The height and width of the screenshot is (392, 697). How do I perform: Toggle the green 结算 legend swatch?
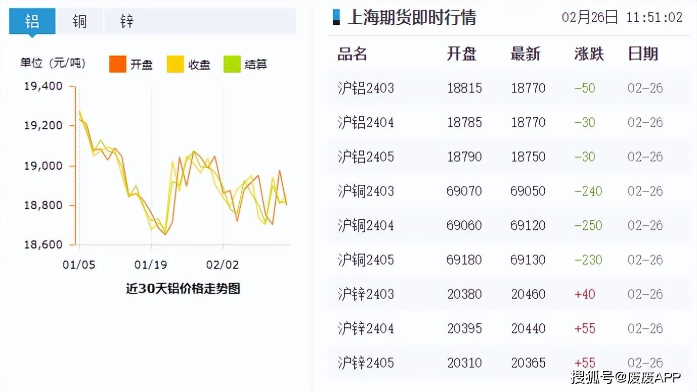(x=232, y=64)
